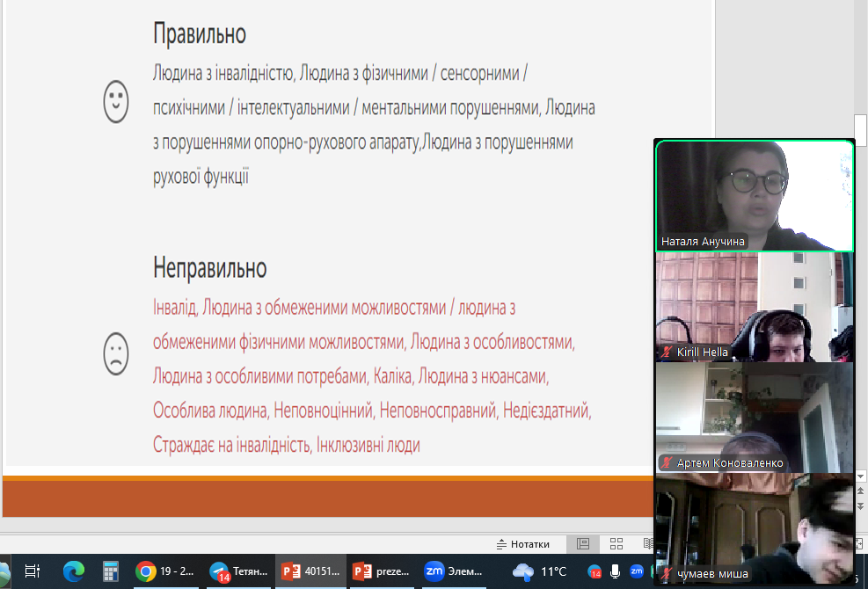The width and height of the screenshot is (868, 589).
Task: Select Артем Коноваленко's video thumbnail
Action: (x=755, y=418)
